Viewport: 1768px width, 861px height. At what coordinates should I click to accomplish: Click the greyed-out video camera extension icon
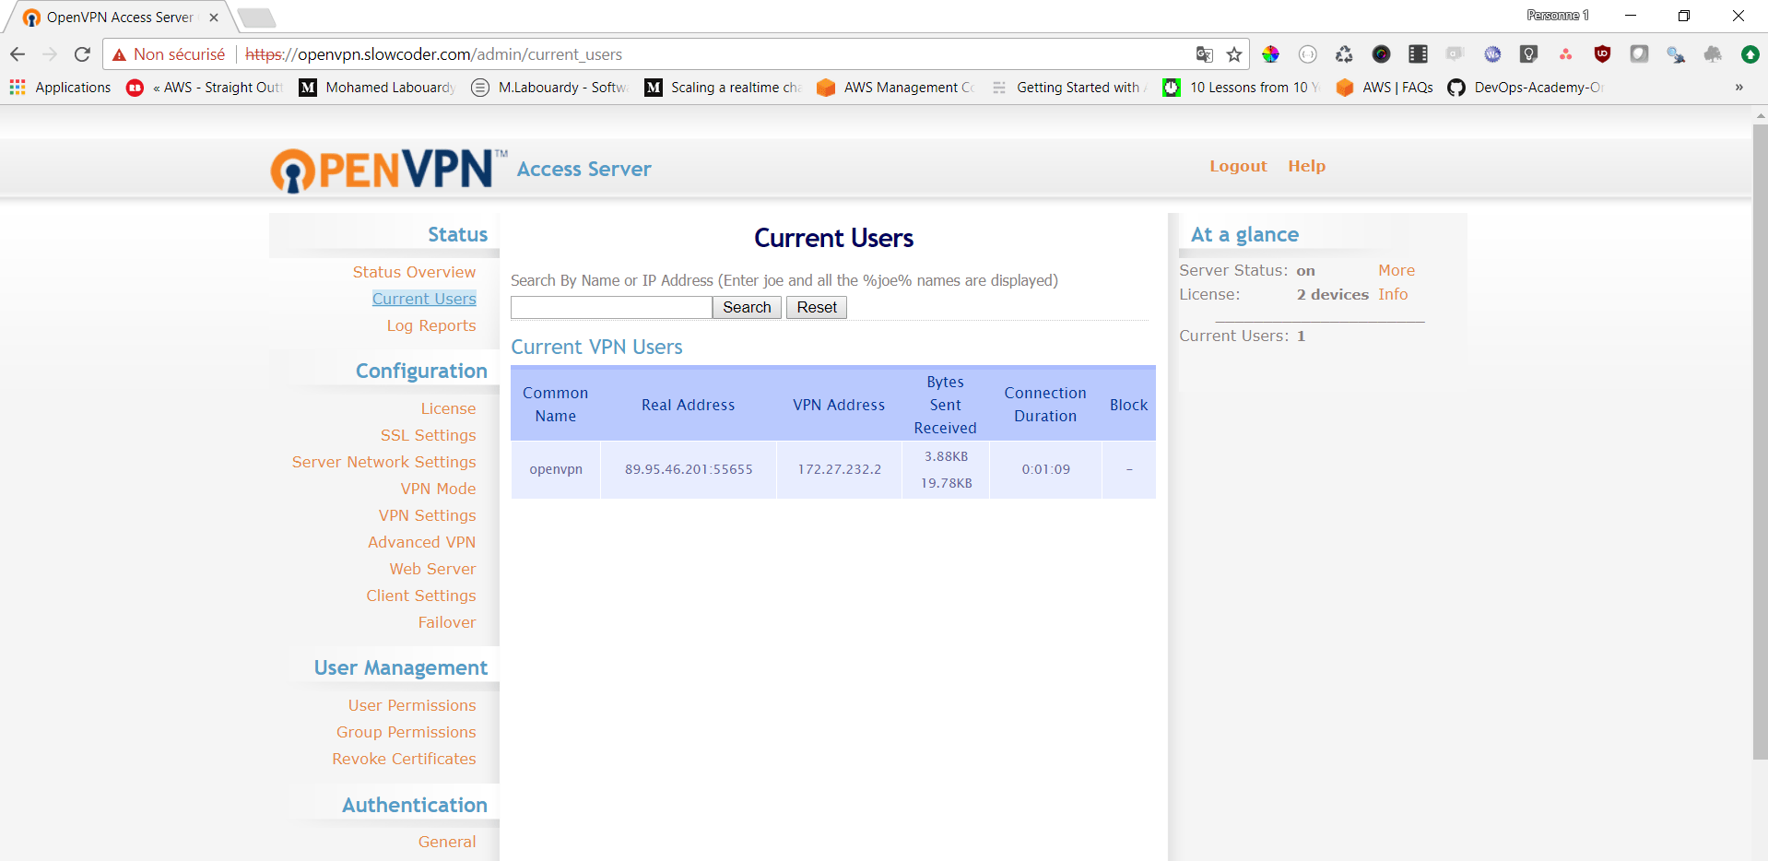pos(1455,54)
